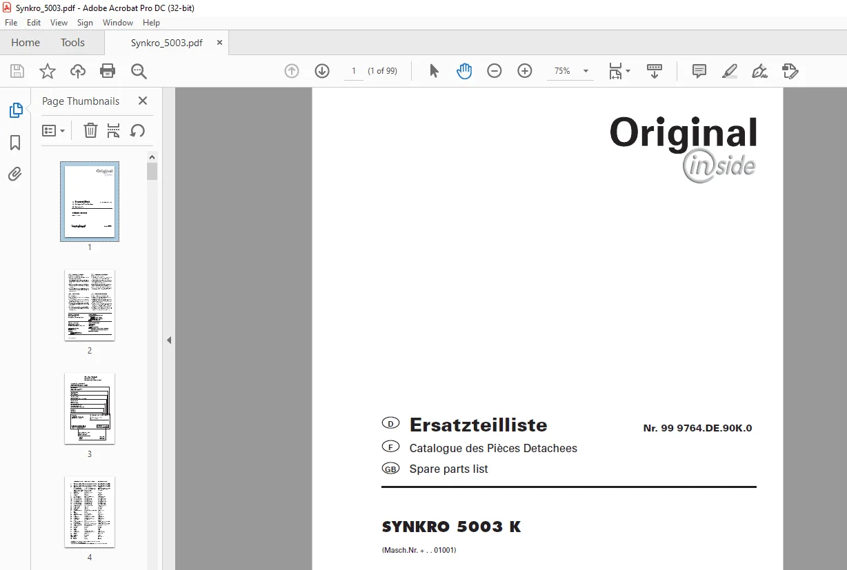Close the Page Thumbnails panel

coord(143,101)
